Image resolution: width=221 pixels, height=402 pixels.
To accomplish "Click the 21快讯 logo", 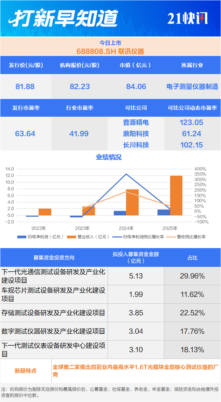I will pyautogui.click(x=188, y=18).
